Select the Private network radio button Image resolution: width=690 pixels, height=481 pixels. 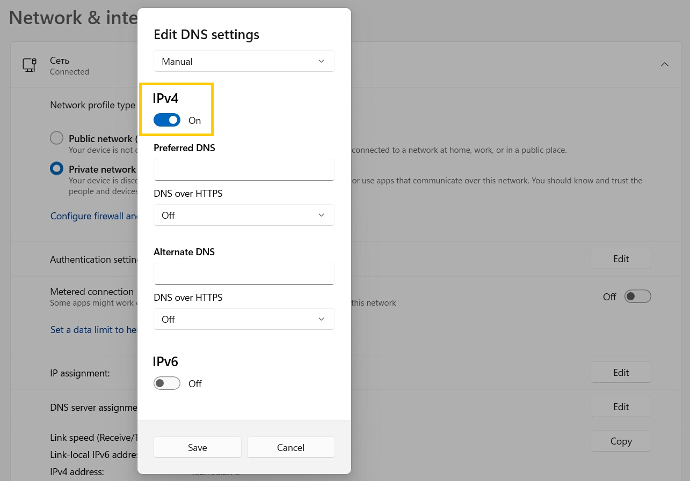pyautogui.click(x=56, y=169)
